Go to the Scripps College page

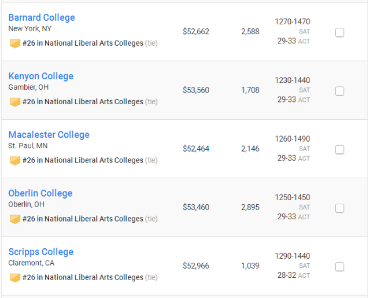tap(41, 252)
